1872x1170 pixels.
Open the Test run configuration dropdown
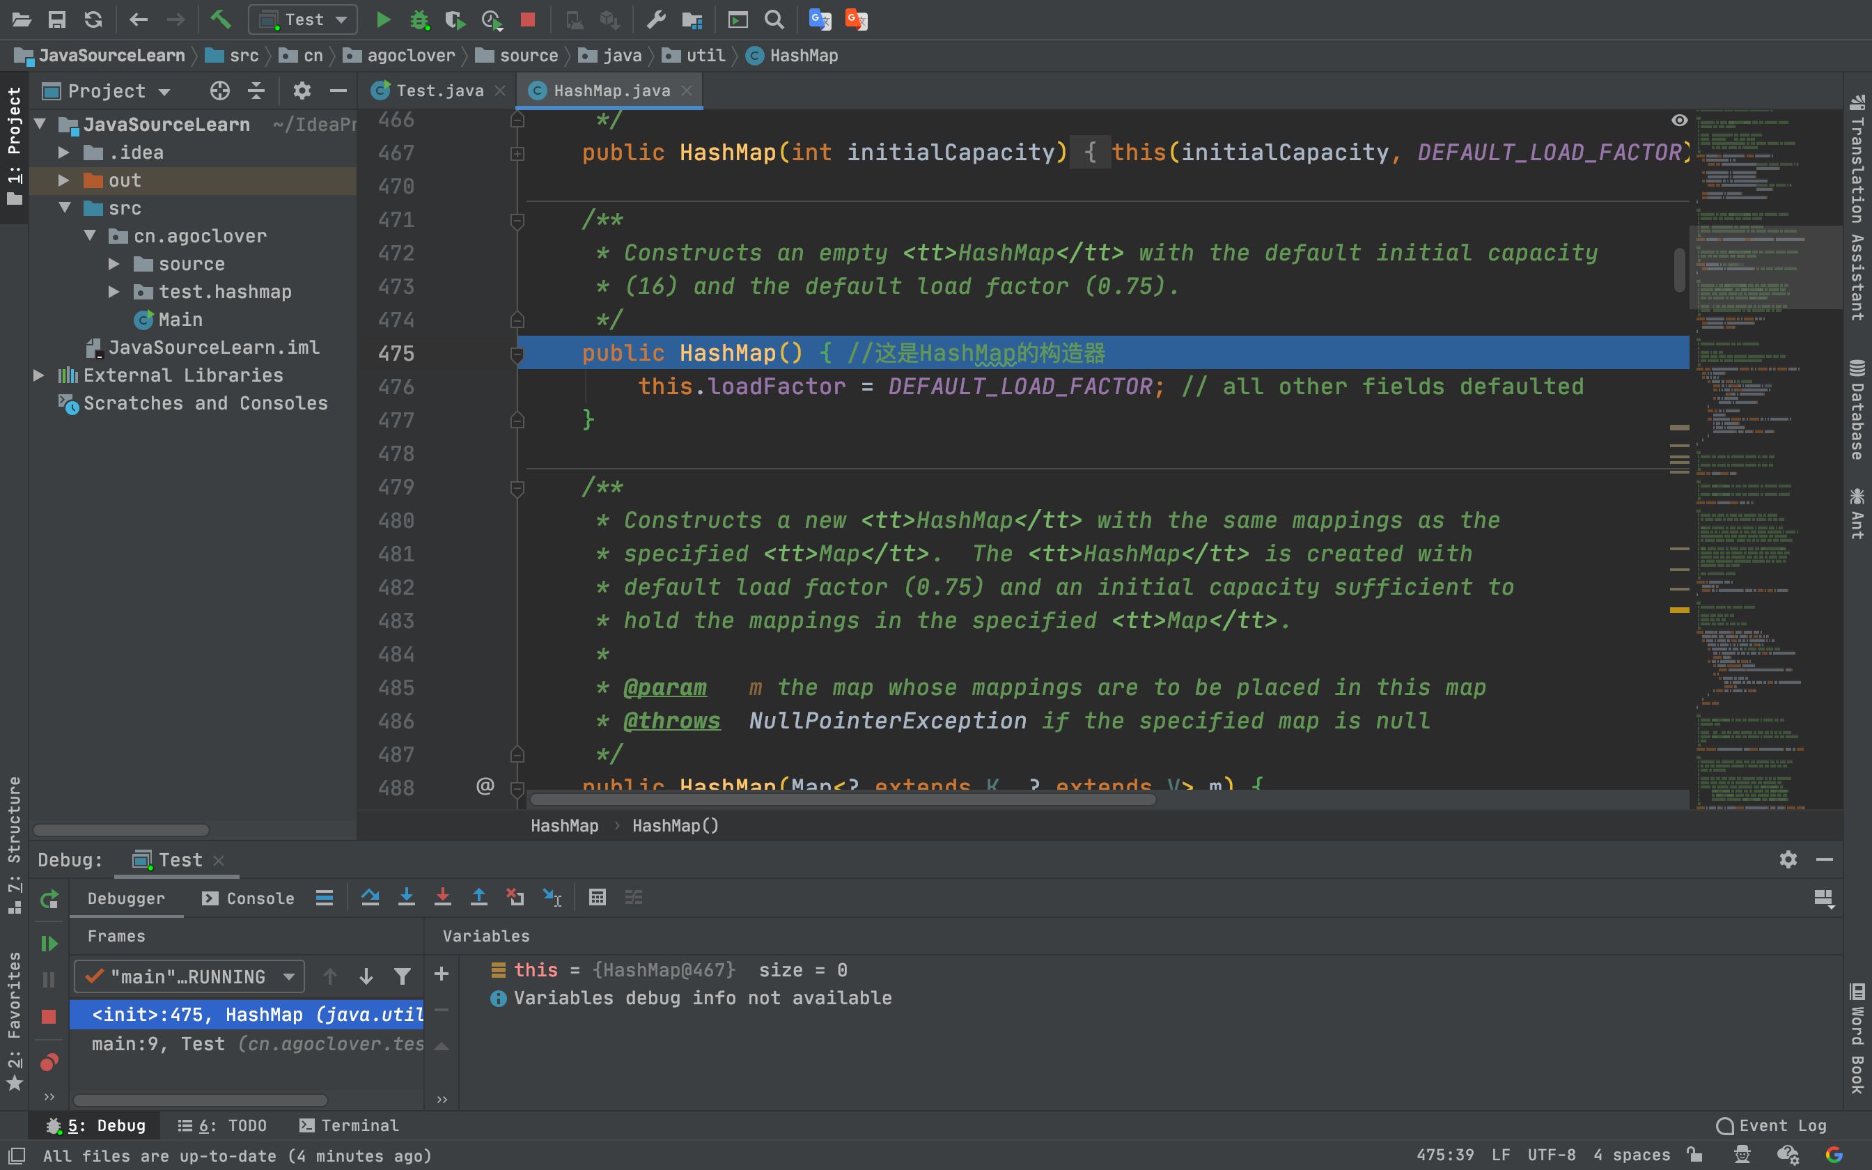(x=303, y=20)
